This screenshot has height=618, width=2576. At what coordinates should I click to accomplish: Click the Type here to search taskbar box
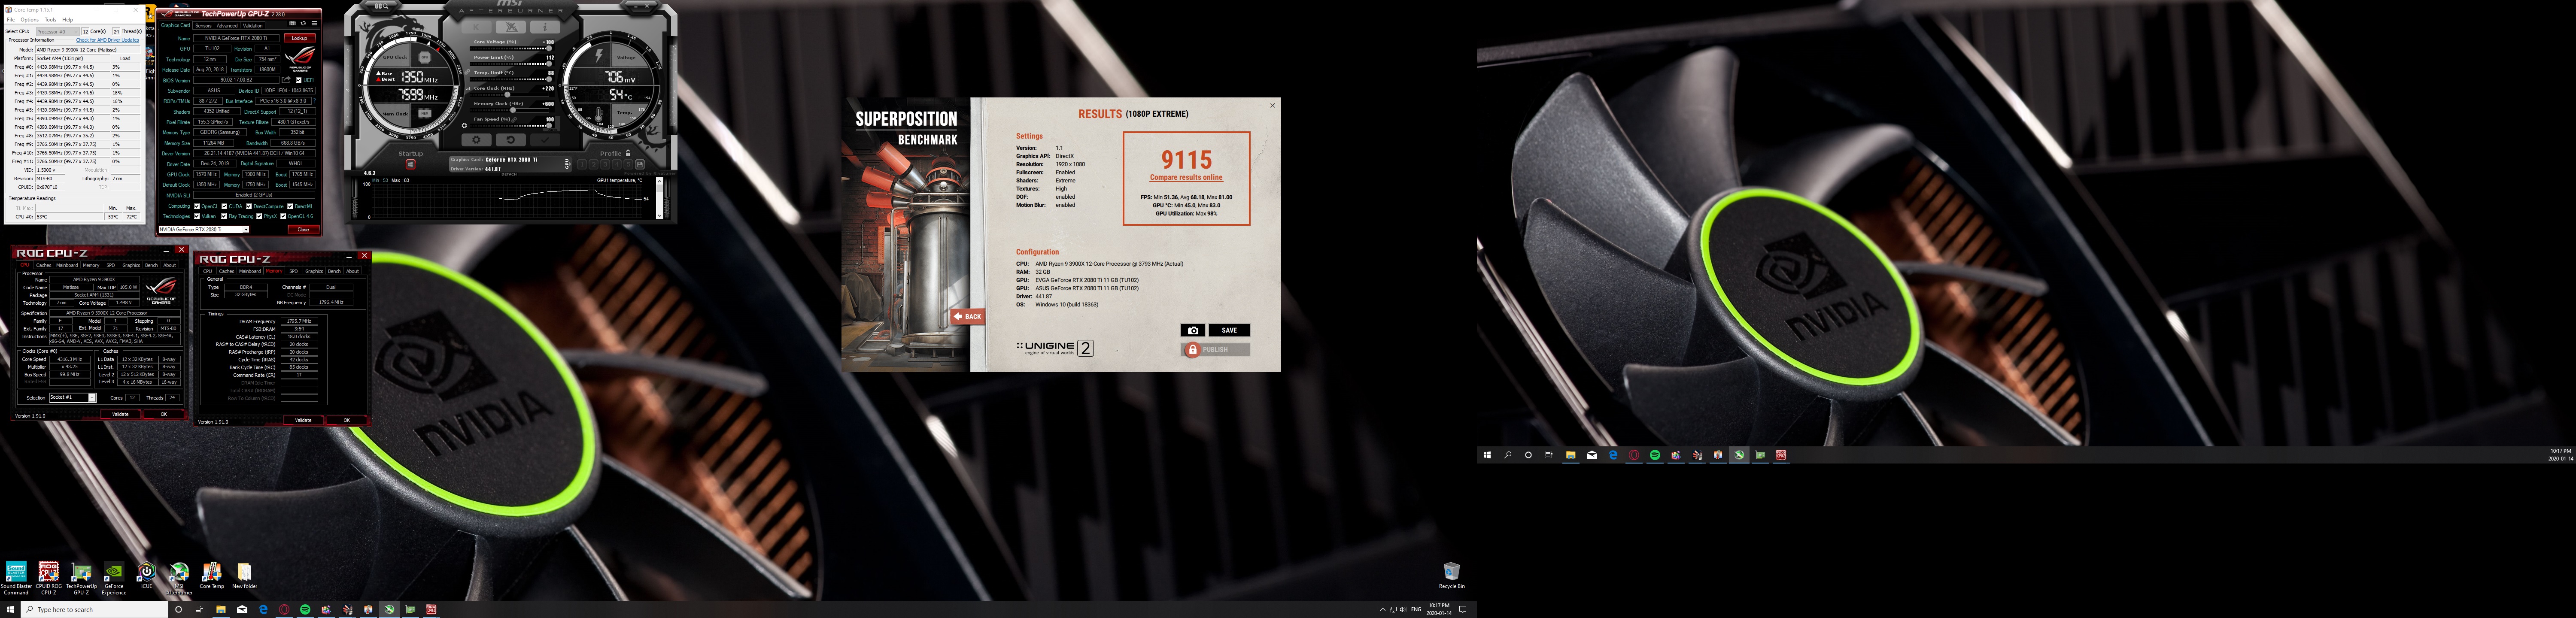click(94, 609)
